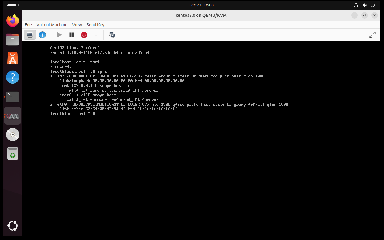Click the volume icon in the top bar
The image size is (384, 240).
pyautogui.click(x=365, y=5)
